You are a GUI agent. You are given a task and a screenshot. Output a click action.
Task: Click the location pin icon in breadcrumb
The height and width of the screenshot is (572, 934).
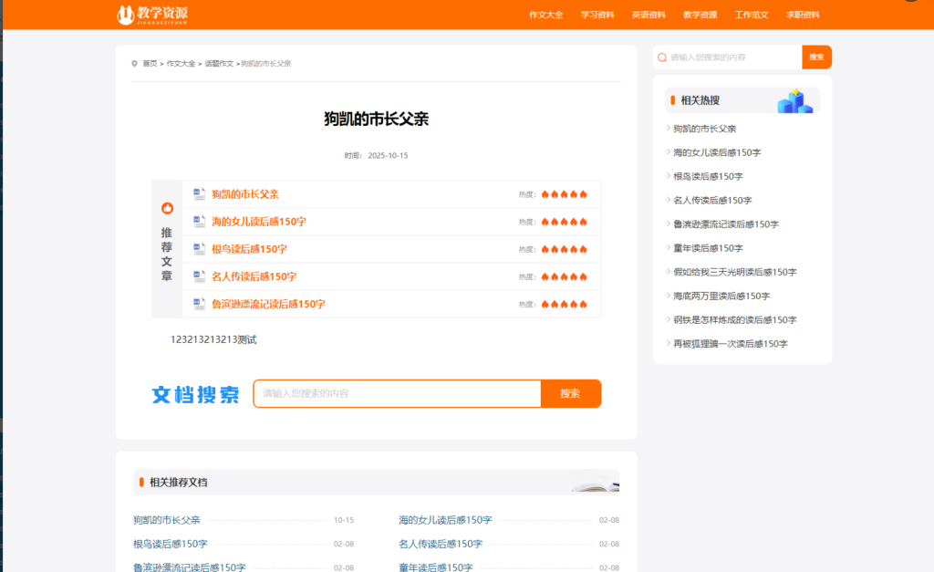pyautogui.click(x=135, y=64)
